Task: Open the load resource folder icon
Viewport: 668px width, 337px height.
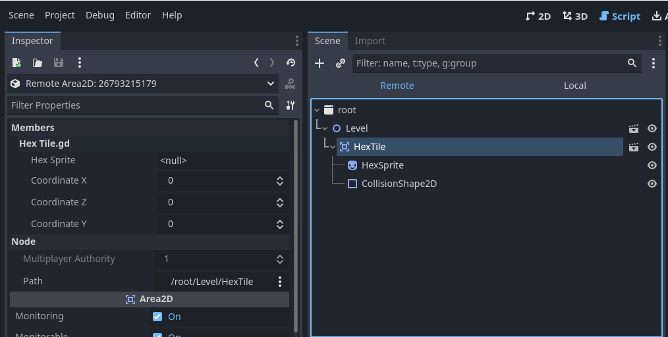Action: (38, 63)
